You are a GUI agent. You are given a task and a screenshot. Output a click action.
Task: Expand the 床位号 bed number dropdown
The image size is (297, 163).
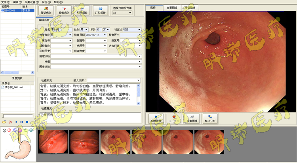coord(70,40)
